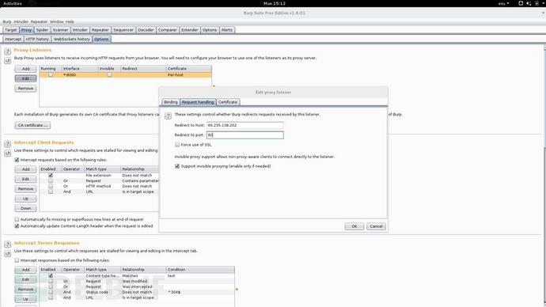Toggle enabled checkbox for Content type header rule
546x307 pixels.
coord(51,275)
